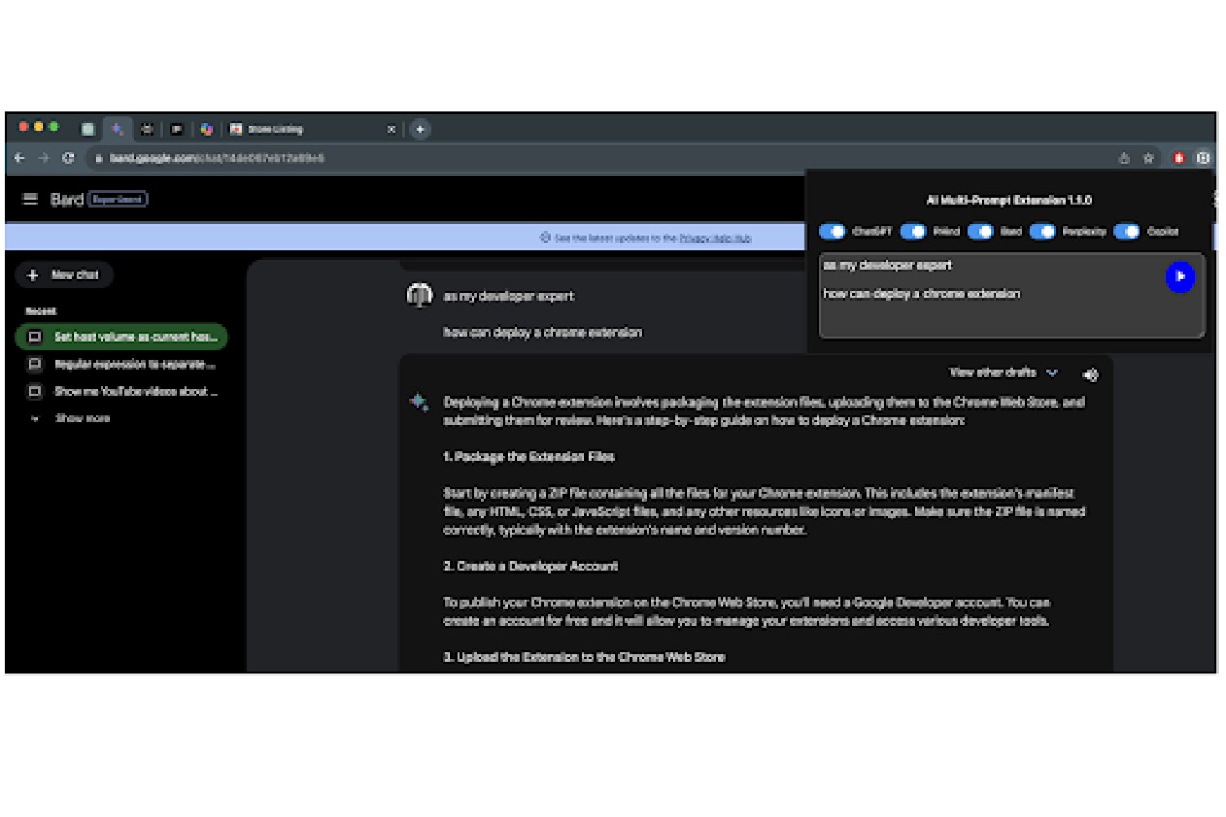
Task: Click the user avatar beside prompt
Action: [419, 295]
